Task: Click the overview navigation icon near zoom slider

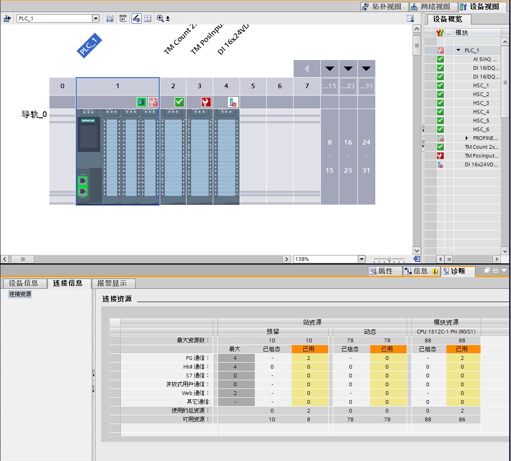Action: coord(416,259)
